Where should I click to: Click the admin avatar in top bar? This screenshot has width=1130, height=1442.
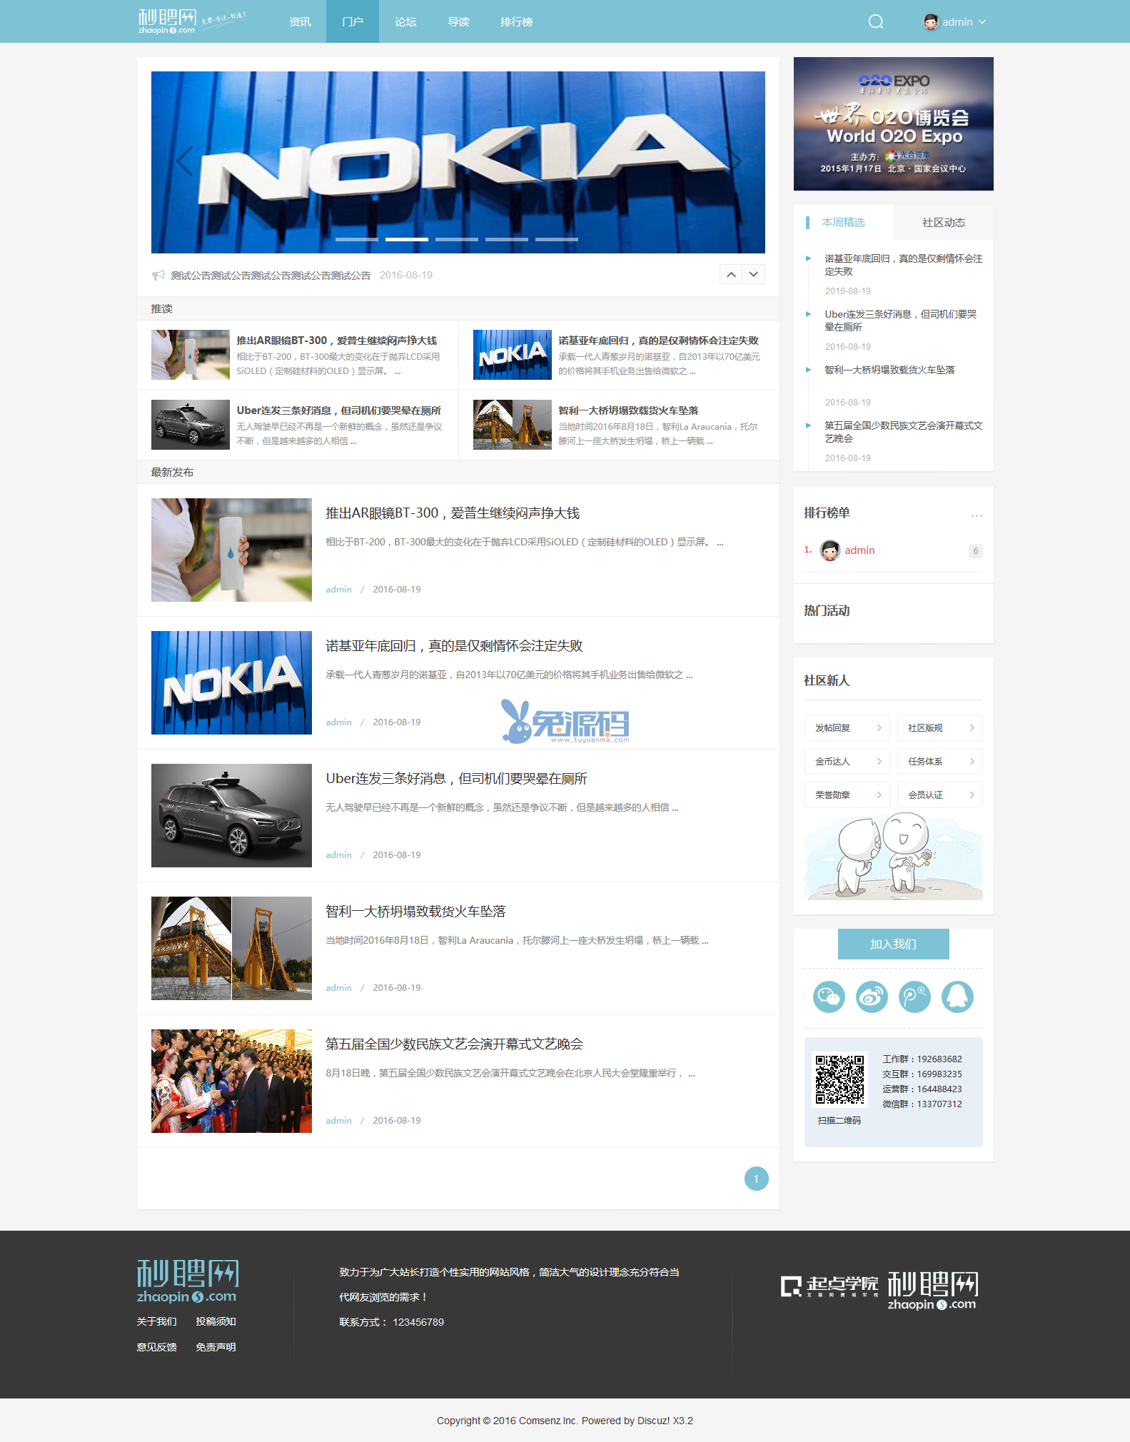tap(931, 22)
